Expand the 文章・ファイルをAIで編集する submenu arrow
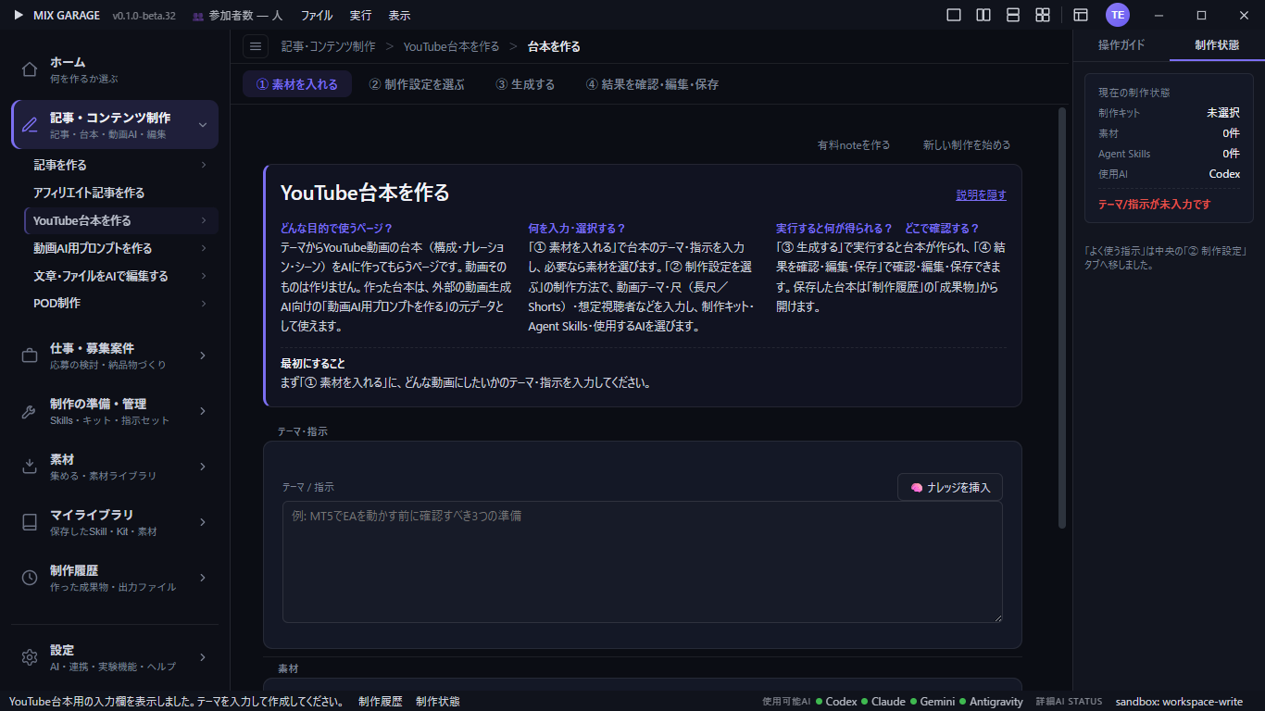The image size is (1265, 711). point(203,276)
